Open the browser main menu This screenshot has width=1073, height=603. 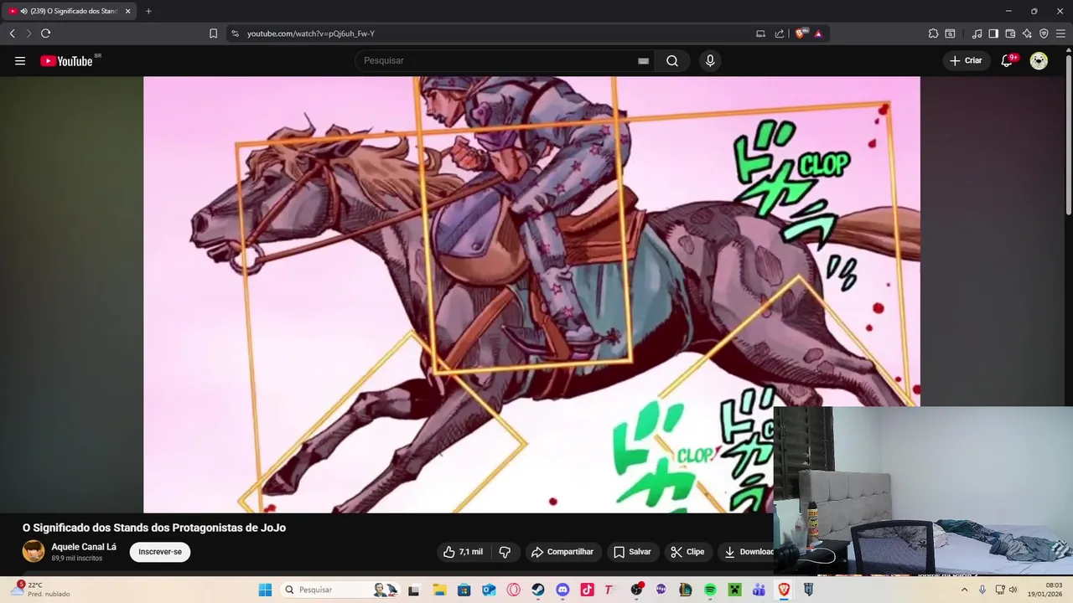[1060, 33]
